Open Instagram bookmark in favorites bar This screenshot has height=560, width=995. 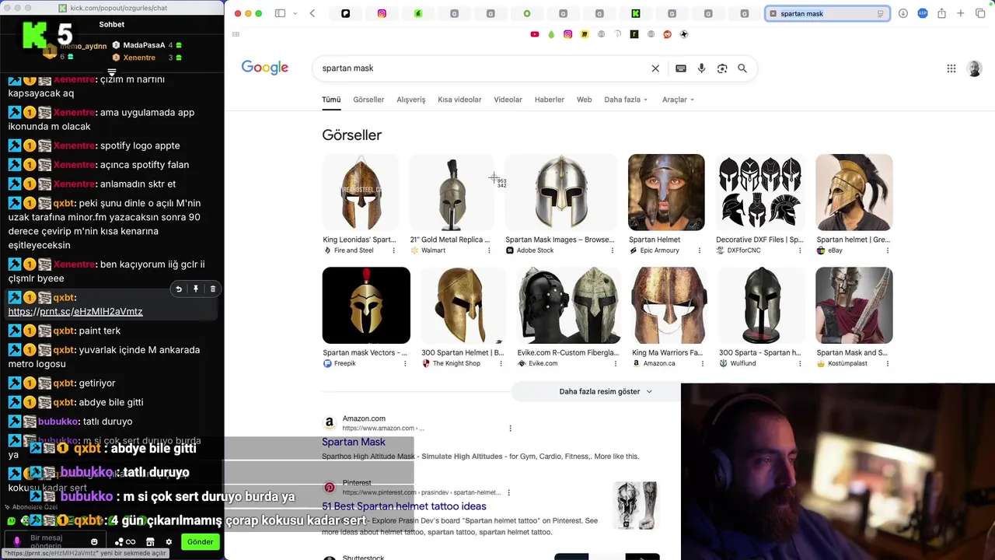pyautogui.click(x=568, y=34)
